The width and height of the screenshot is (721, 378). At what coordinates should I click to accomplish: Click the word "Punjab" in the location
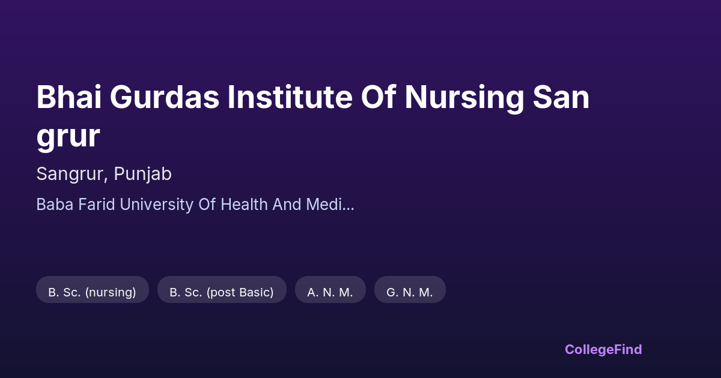click(x=142, y=174)
